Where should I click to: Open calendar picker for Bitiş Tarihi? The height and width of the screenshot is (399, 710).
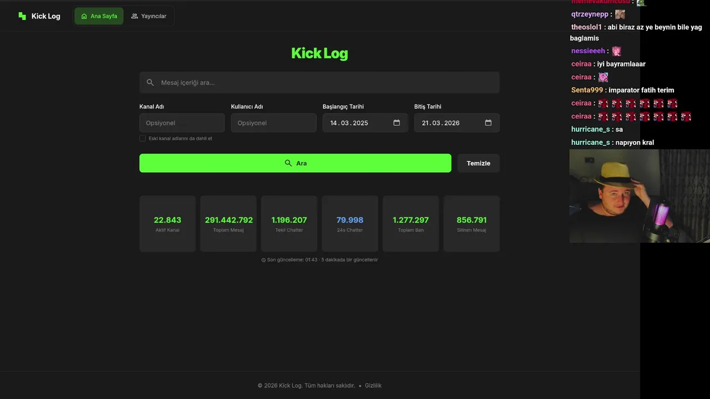488,123
